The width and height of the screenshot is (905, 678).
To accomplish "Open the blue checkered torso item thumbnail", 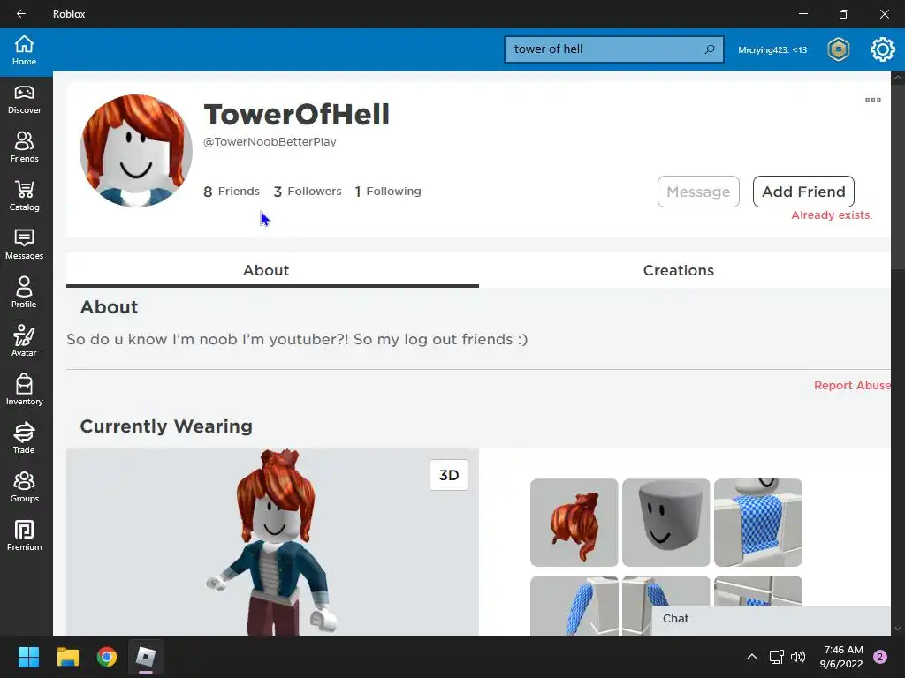I will pos(757,523).
